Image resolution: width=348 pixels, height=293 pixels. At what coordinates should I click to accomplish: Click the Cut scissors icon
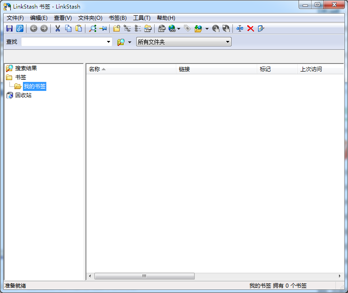[58, 28]
